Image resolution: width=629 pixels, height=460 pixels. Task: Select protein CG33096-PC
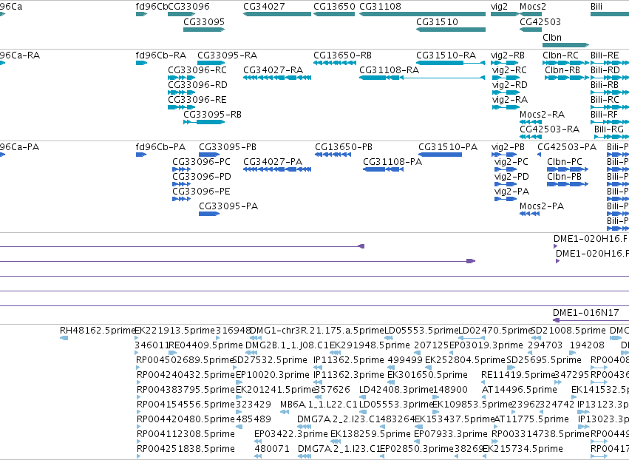181,169
